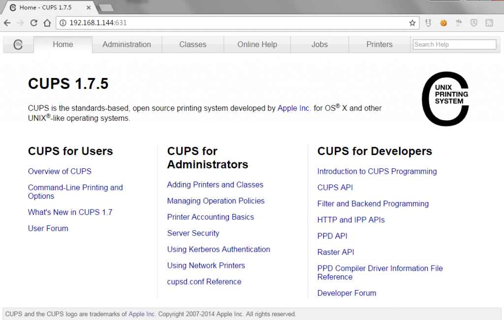
Task: Click the address bar showing 192.168.1.144:631
Action: click(237, 23)
